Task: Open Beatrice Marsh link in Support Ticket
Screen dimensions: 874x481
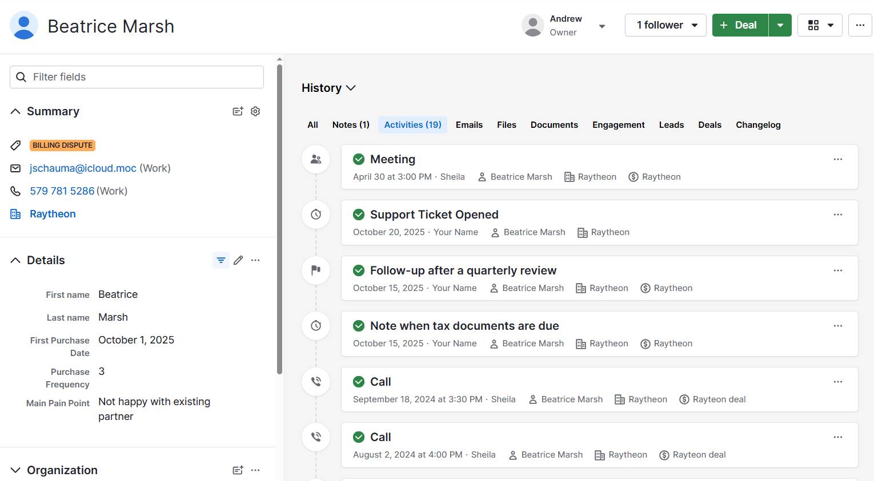Action: tap(535, 232)
